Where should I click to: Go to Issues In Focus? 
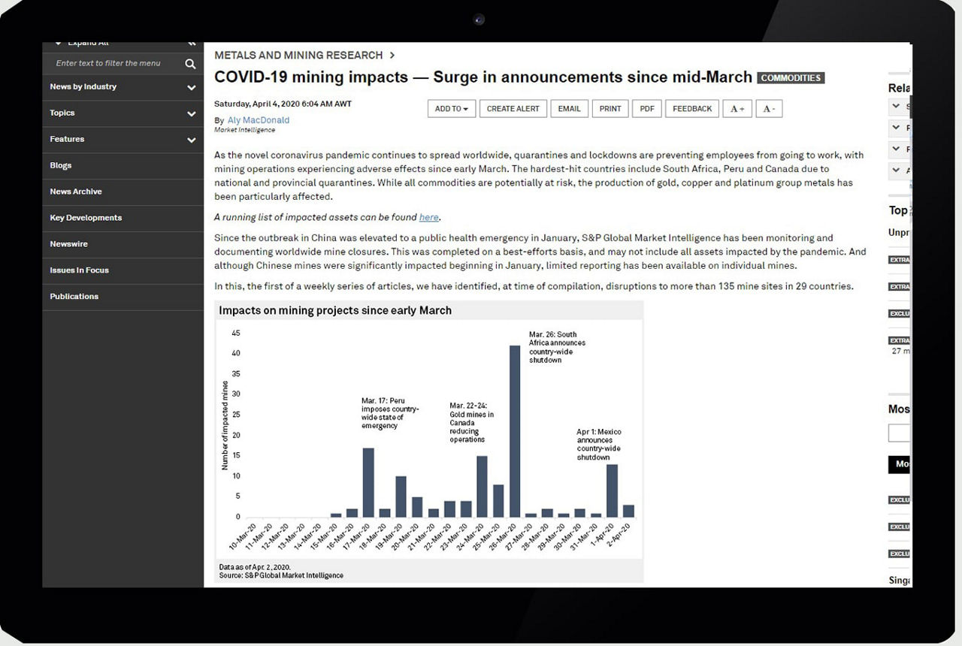79,270
